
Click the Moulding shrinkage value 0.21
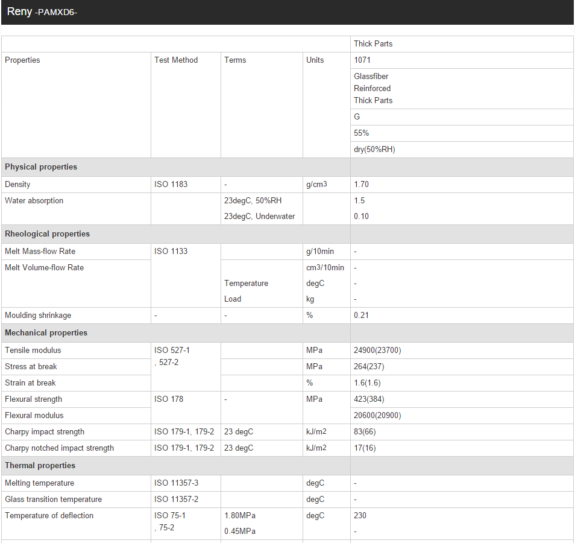point(361,315)
